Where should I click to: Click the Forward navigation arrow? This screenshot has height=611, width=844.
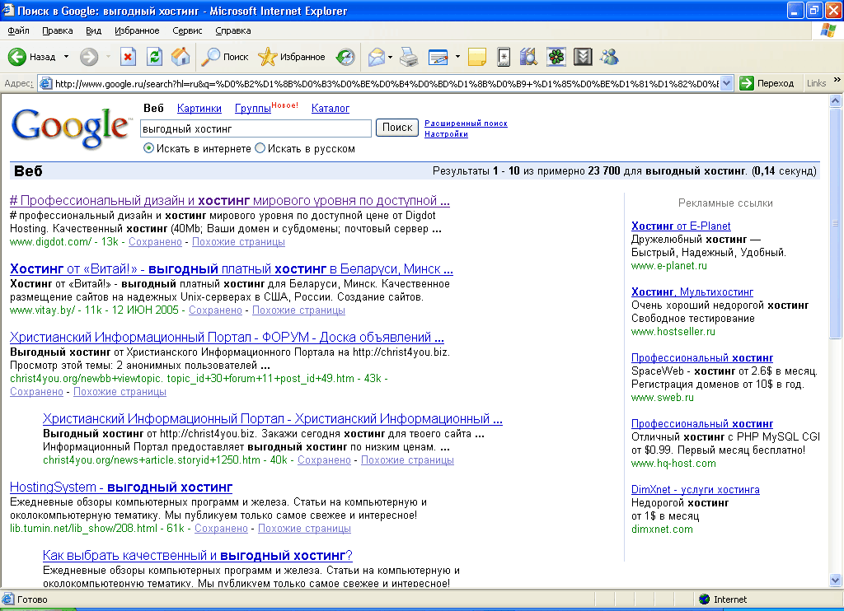tap(89, 57)
